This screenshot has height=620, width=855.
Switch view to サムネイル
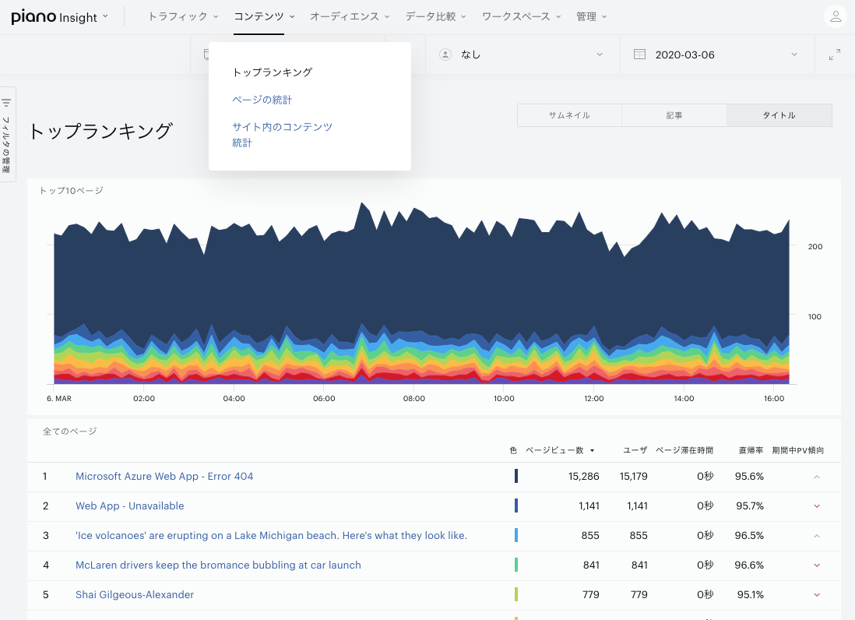(x=569, y=115)
